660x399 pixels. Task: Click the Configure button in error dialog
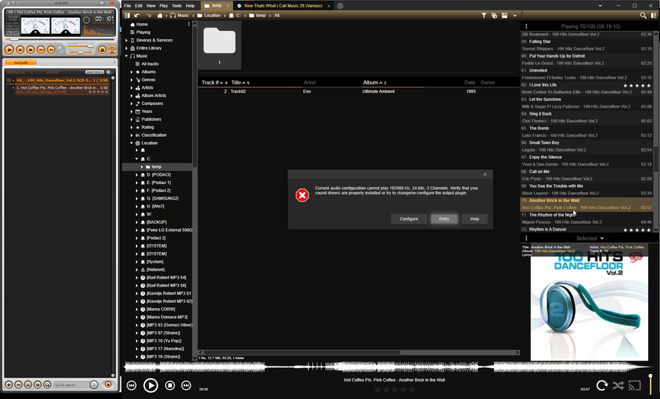(408, 219)
